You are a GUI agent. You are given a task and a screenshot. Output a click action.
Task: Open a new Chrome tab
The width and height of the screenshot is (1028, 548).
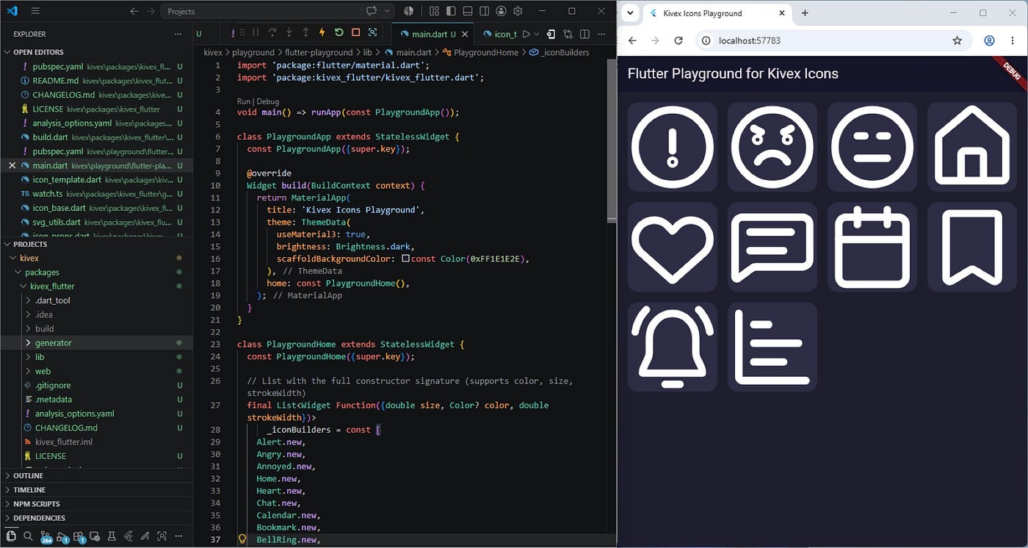pyautogui.click(x=805, y=13)
